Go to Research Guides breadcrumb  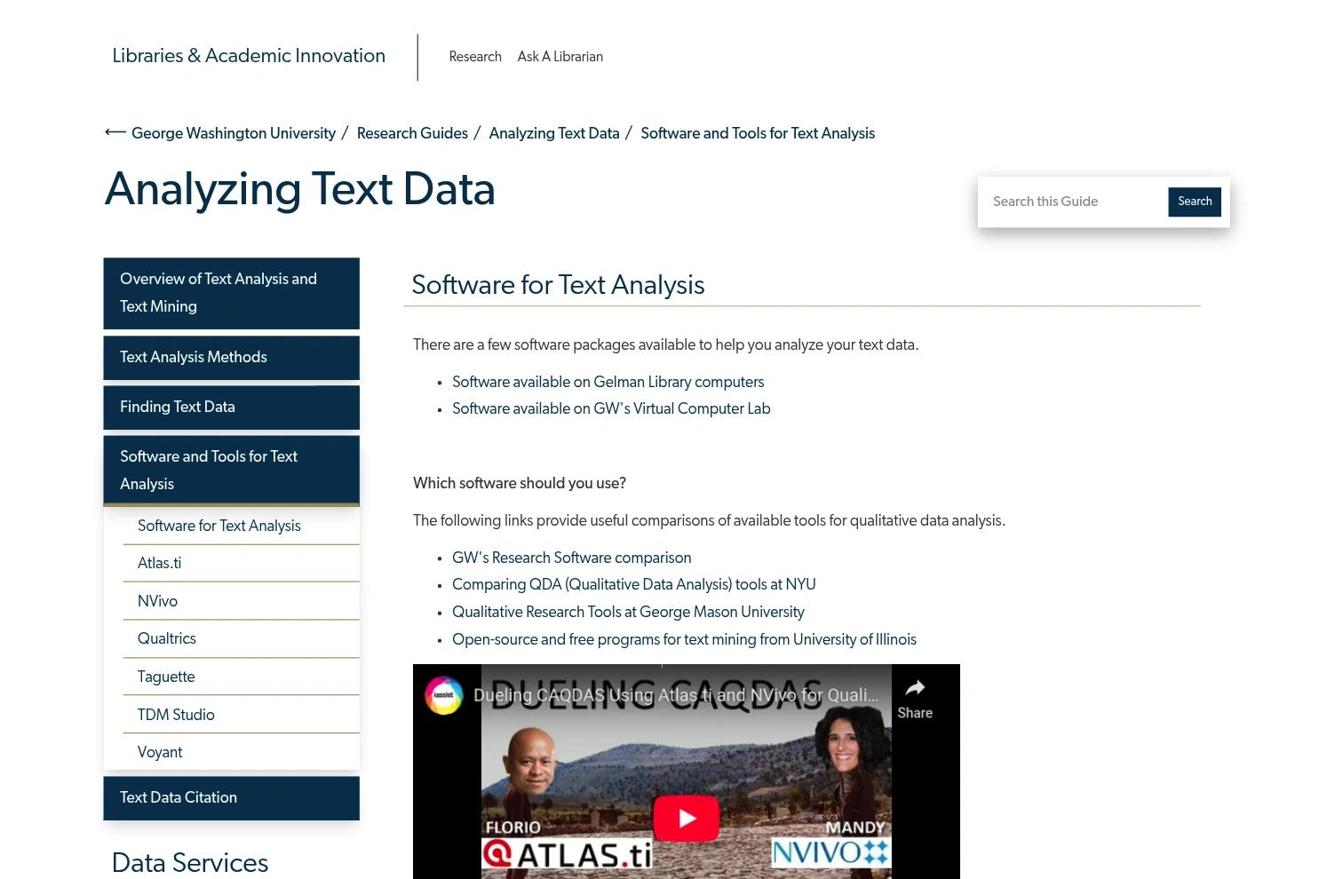click(x=412, y=133)
